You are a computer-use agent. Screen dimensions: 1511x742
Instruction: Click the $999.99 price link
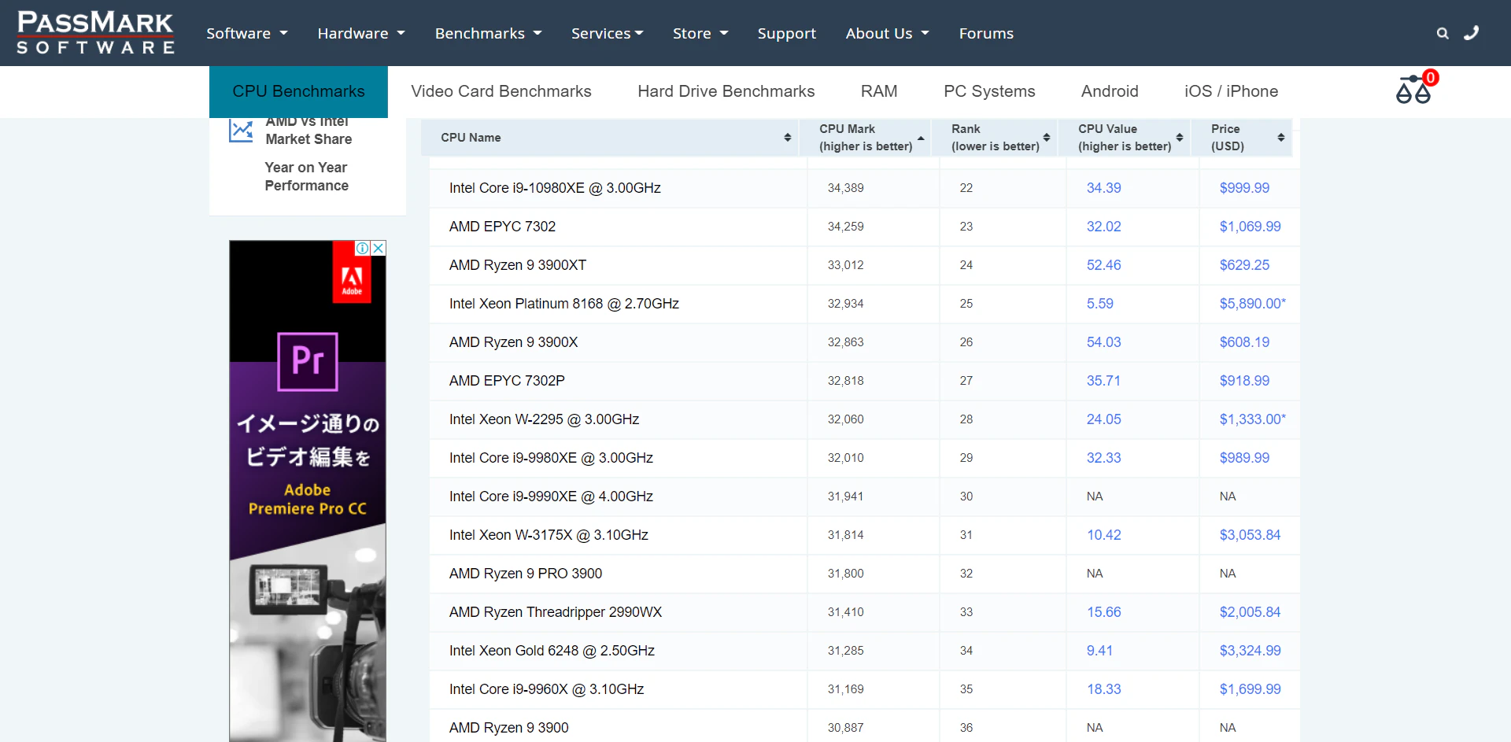pyautogui.click(x=1244, y=188)
